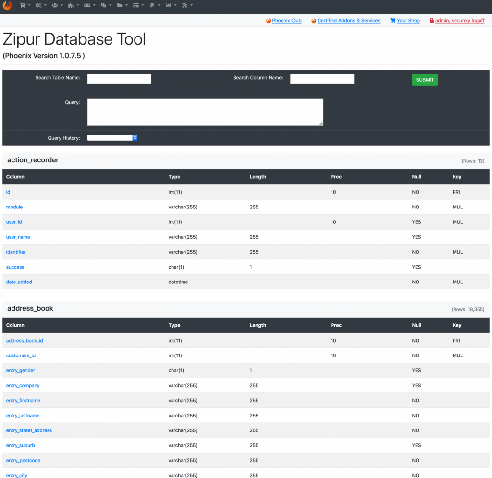Screen dimensions: 492x478
Task: Expand the arrow beside the gears icon
Action: 46,5
